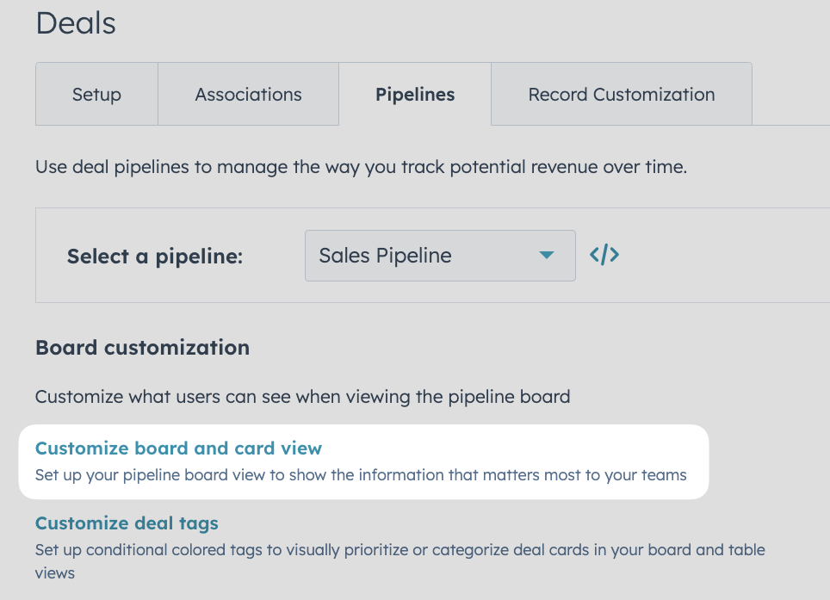This screenshot has width=830, height=600.
Task: Select the Pipelines tab
Action: pyautogui.click(x=415, y=94)
